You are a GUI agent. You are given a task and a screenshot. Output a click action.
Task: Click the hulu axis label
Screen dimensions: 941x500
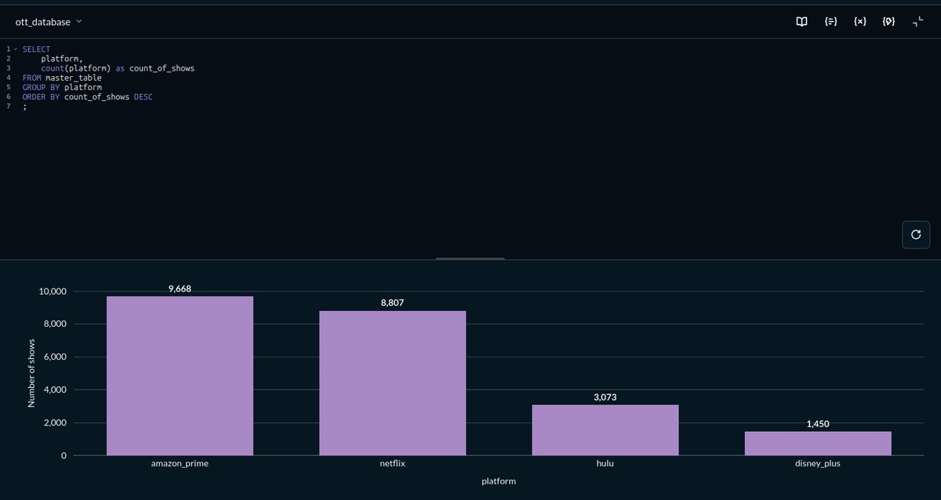tap(605, 464)
